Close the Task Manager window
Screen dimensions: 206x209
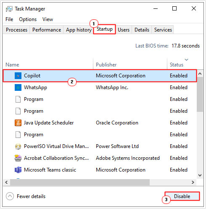click(194, 9)
